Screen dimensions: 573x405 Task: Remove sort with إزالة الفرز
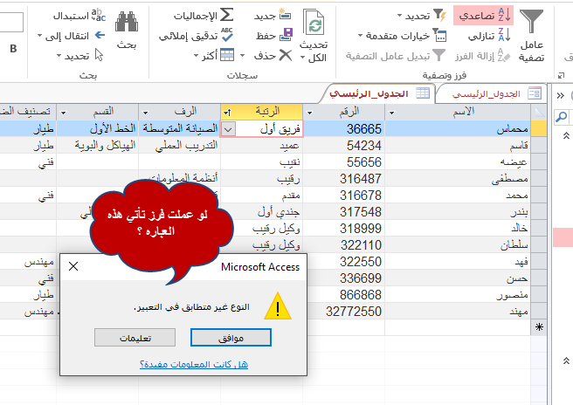[482, 56]
